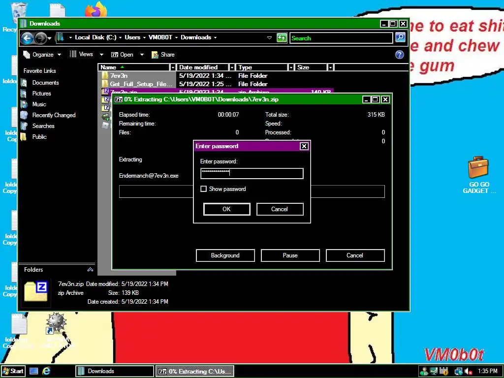This screenshot has width=504, height=378.
Task: Open the address bar history dropdown
Action: click(x=269, y=38)
